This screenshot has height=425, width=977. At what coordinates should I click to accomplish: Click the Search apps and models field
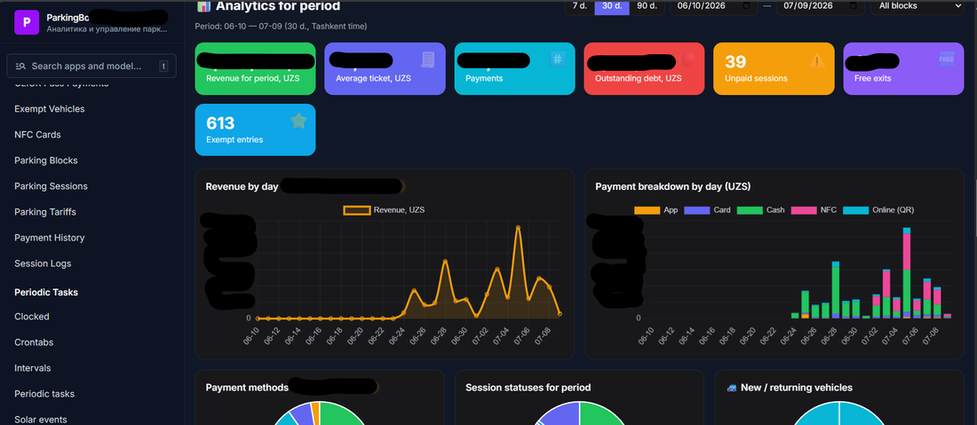pyautogui.click(x=91, y=66)
